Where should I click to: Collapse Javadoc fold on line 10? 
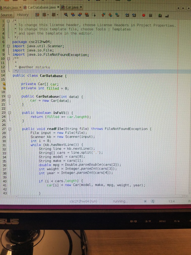[8, 58]
